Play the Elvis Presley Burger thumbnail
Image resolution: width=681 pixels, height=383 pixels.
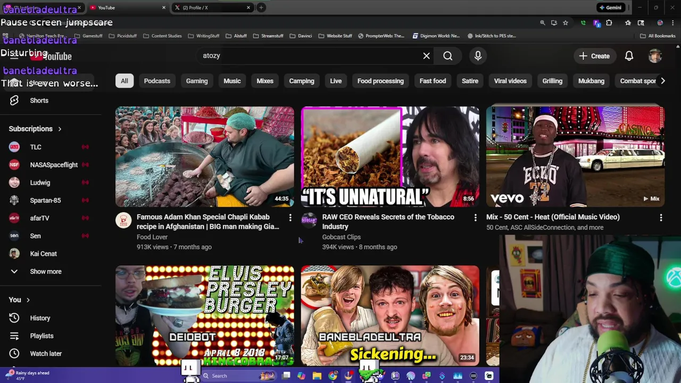pos(205,315)
